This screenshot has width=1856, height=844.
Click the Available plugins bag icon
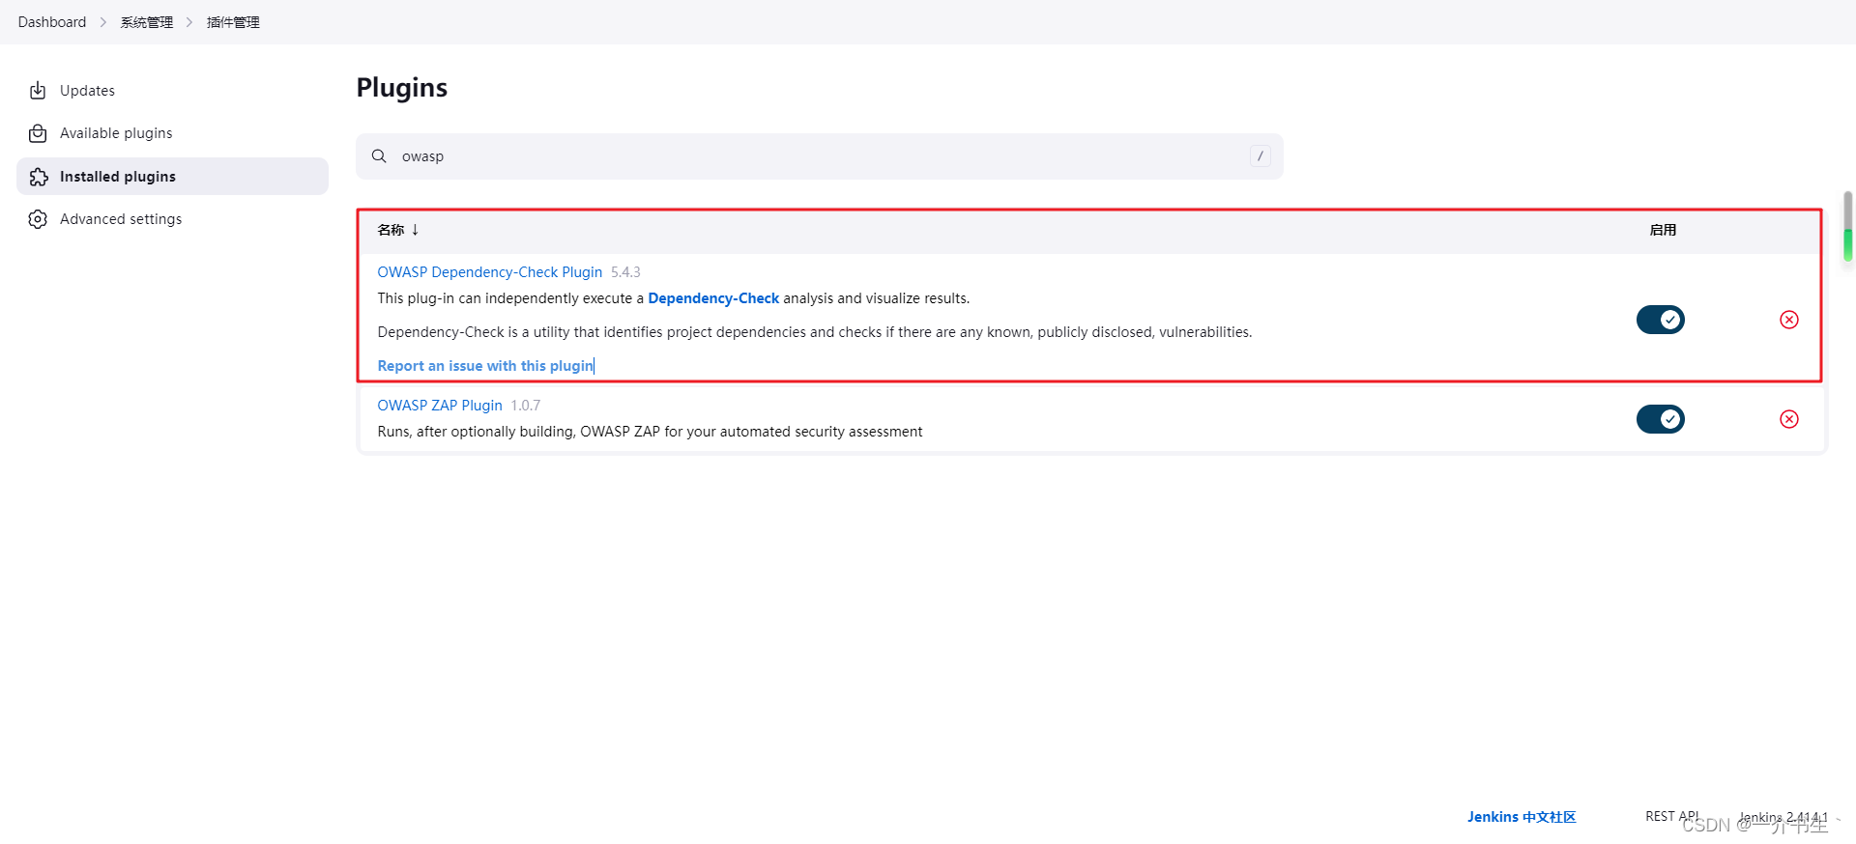38,133
